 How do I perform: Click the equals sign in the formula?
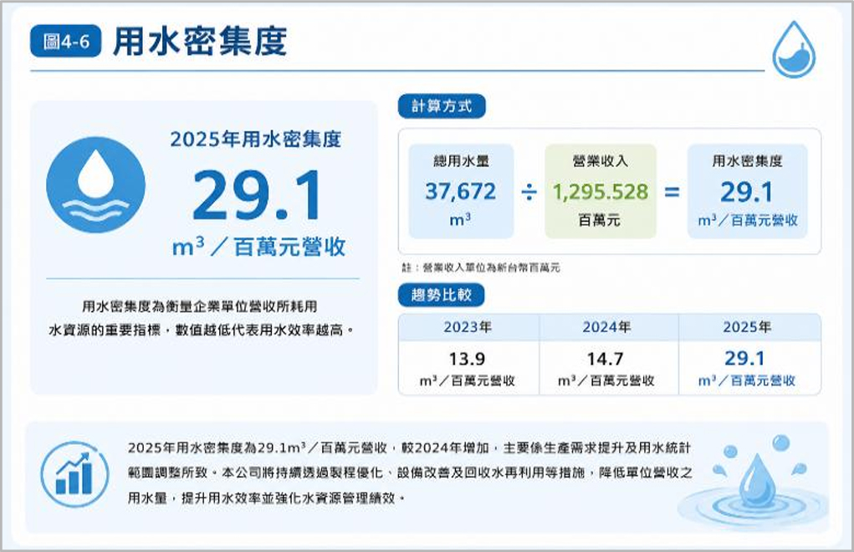672,192
